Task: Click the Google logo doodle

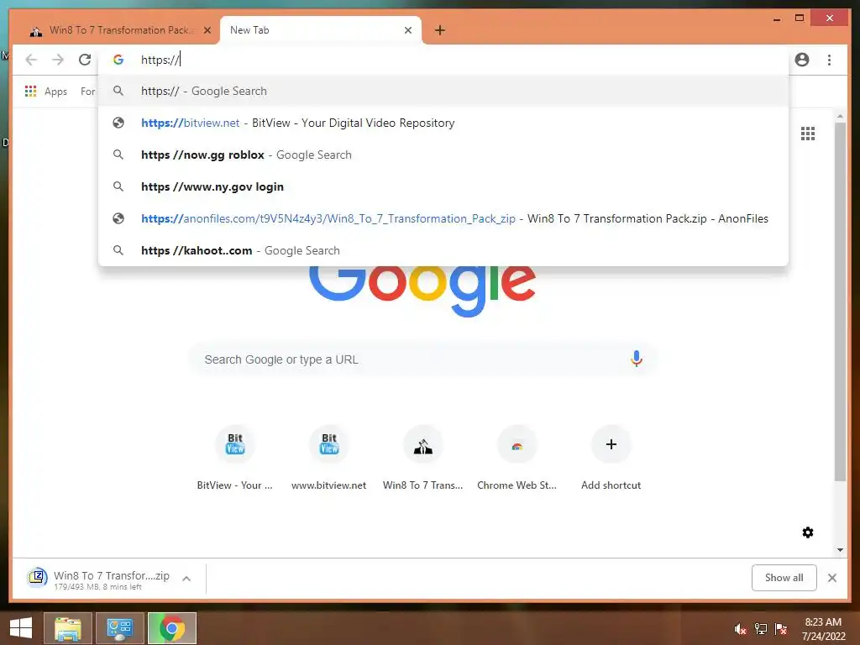Action: (422, 291)
